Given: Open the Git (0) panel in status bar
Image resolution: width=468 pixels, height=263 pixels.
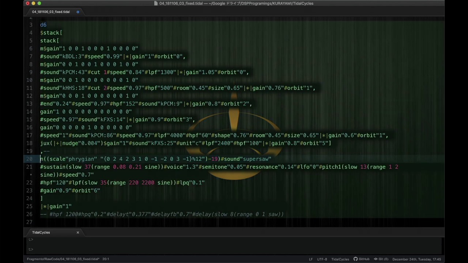Looking at the screenshot, I should [381, 259].
